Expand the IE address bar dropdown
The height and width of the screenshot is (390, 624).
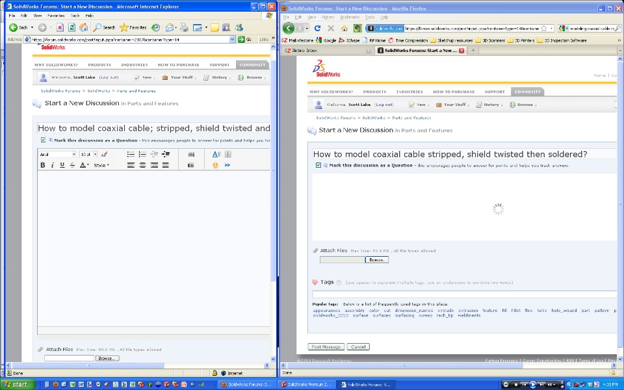[233, 40]
